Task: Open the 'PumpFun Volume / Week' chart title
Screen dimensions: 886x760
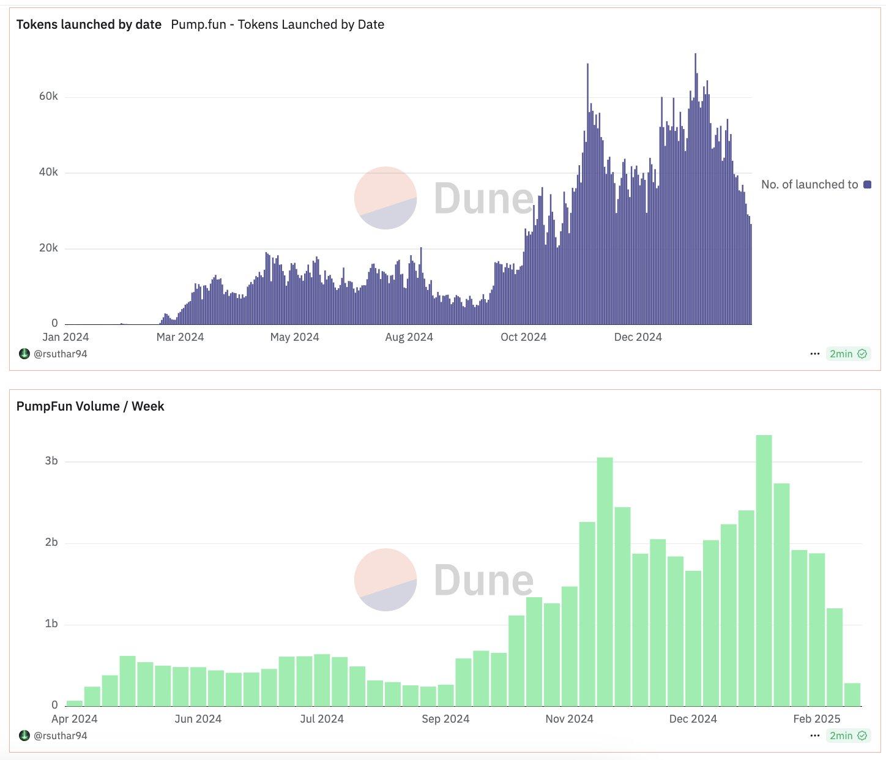Action: pos(90,406)
